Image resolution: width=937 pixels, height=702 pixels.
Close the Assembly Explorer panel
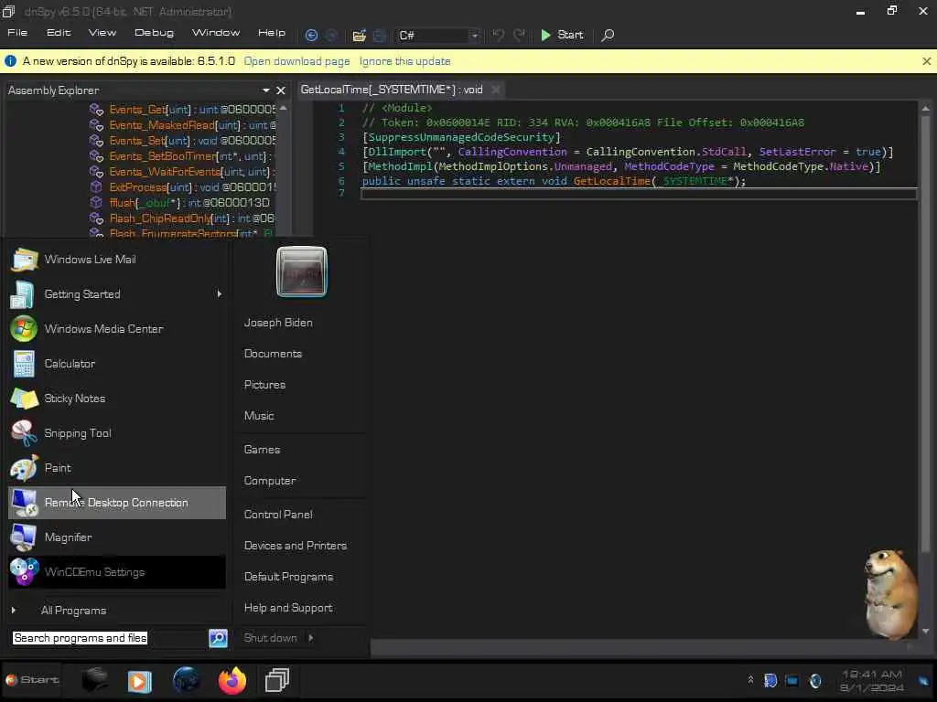[x=281, y=90]
